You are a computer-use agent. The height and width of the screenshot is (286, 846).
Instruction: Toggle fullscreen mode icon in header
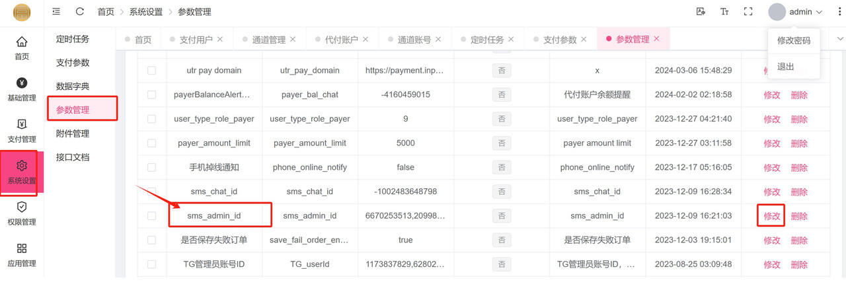click(x=748, y=12)
